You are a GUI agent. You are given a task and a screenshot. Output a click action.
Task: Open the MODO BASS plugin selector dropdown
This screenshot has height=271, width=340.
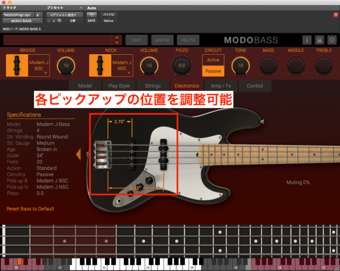pyautogui.click(x=23, y=21)
